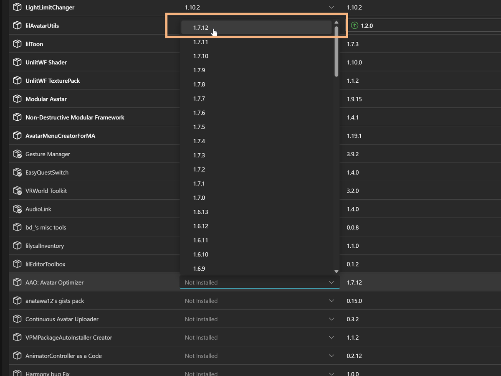
Task: Choose version 1.7.3 in the dropdown list
Action: [256, 155]
